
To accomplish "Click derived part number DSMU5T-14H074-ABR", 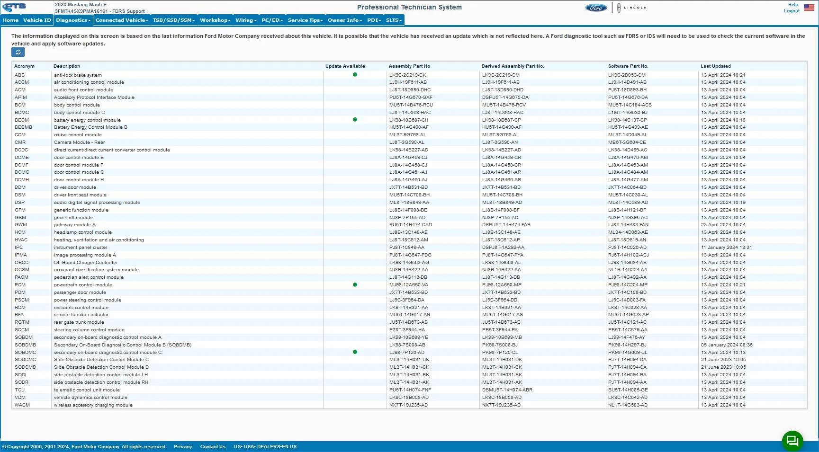I will coord(507,390).
